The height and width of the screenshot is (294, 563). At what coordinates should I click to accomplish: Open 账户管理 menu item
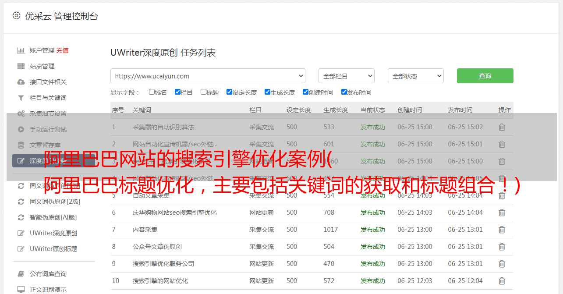point(42,50)
